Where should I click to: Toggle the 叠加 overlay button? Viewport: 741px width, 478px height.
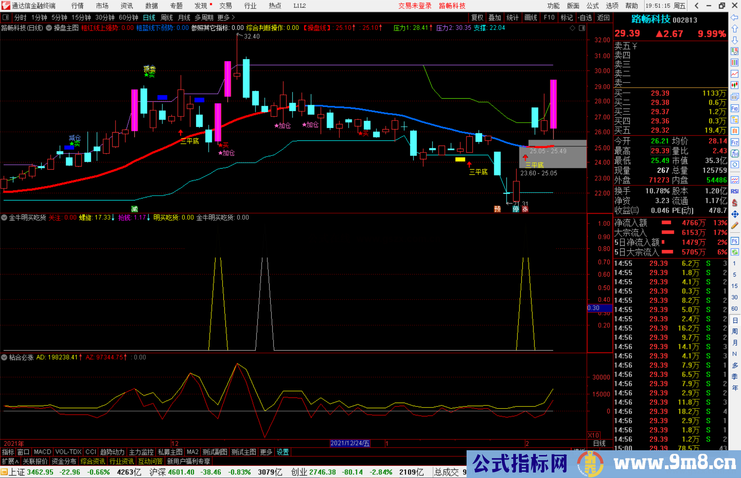(495, 17)
